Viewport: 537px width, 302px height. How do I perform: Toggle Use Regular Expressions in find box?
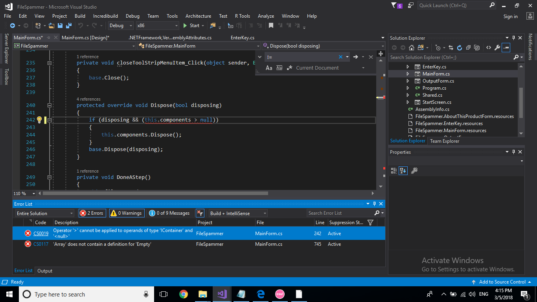tap(289, 68)
